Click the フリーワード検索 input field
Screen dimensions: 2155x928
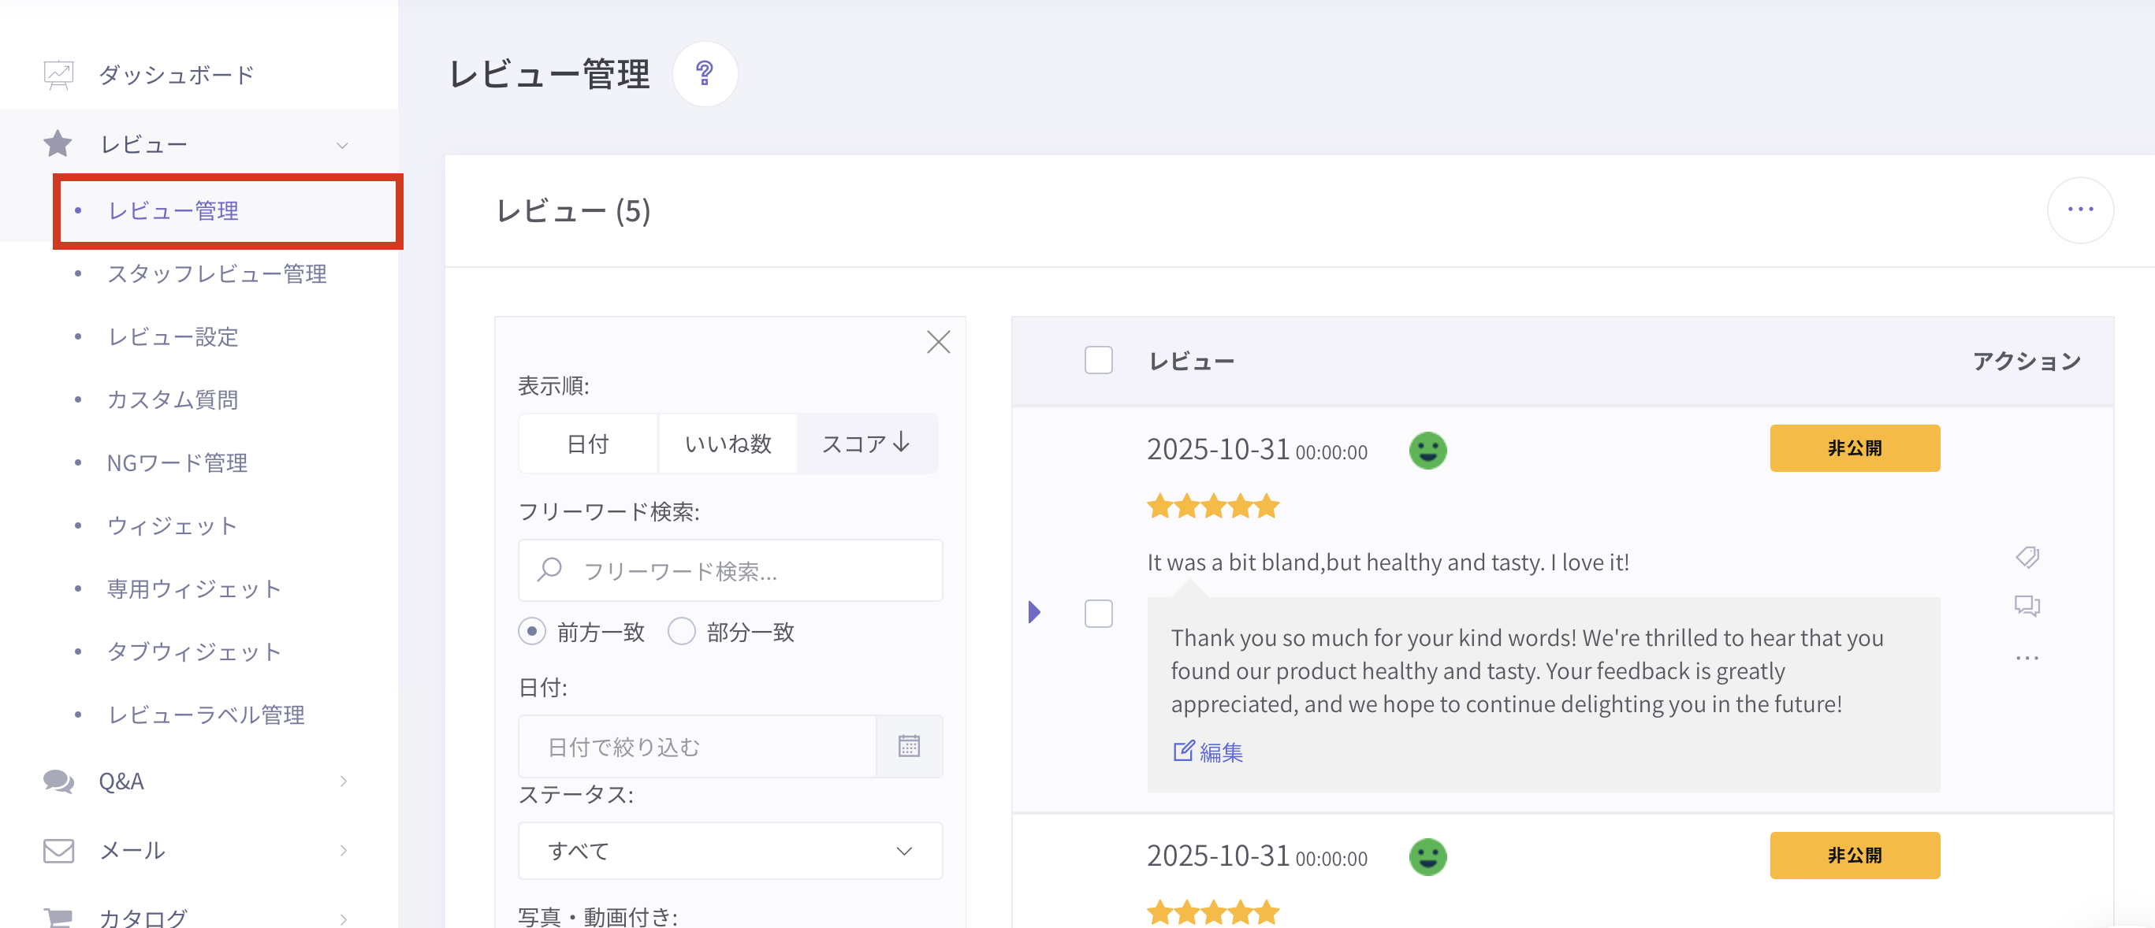pyautogui.click(x=729, y=571)
